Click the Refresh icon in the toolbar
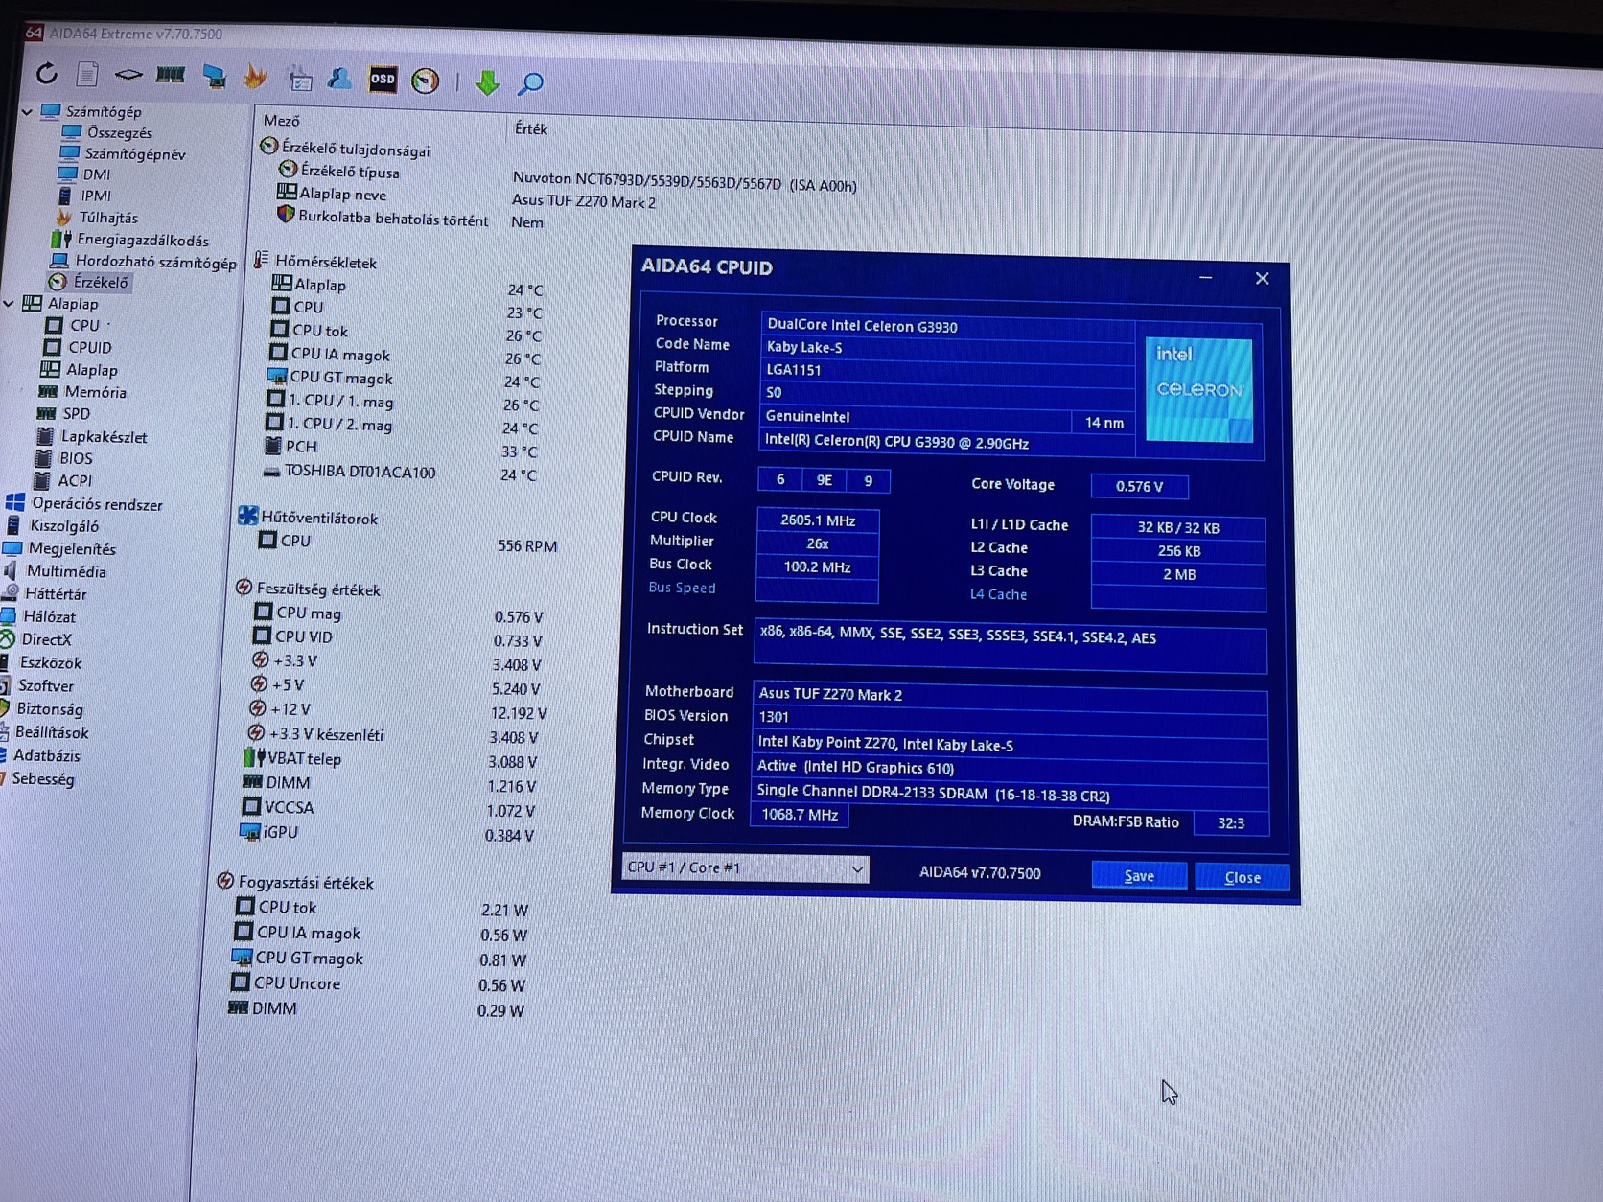The image size is (1603, 1202). tap(46, 73)
